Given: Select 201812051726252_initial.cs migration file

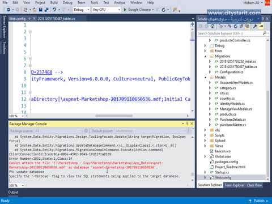Looking at the screenshot, I should tap(237, 61).
